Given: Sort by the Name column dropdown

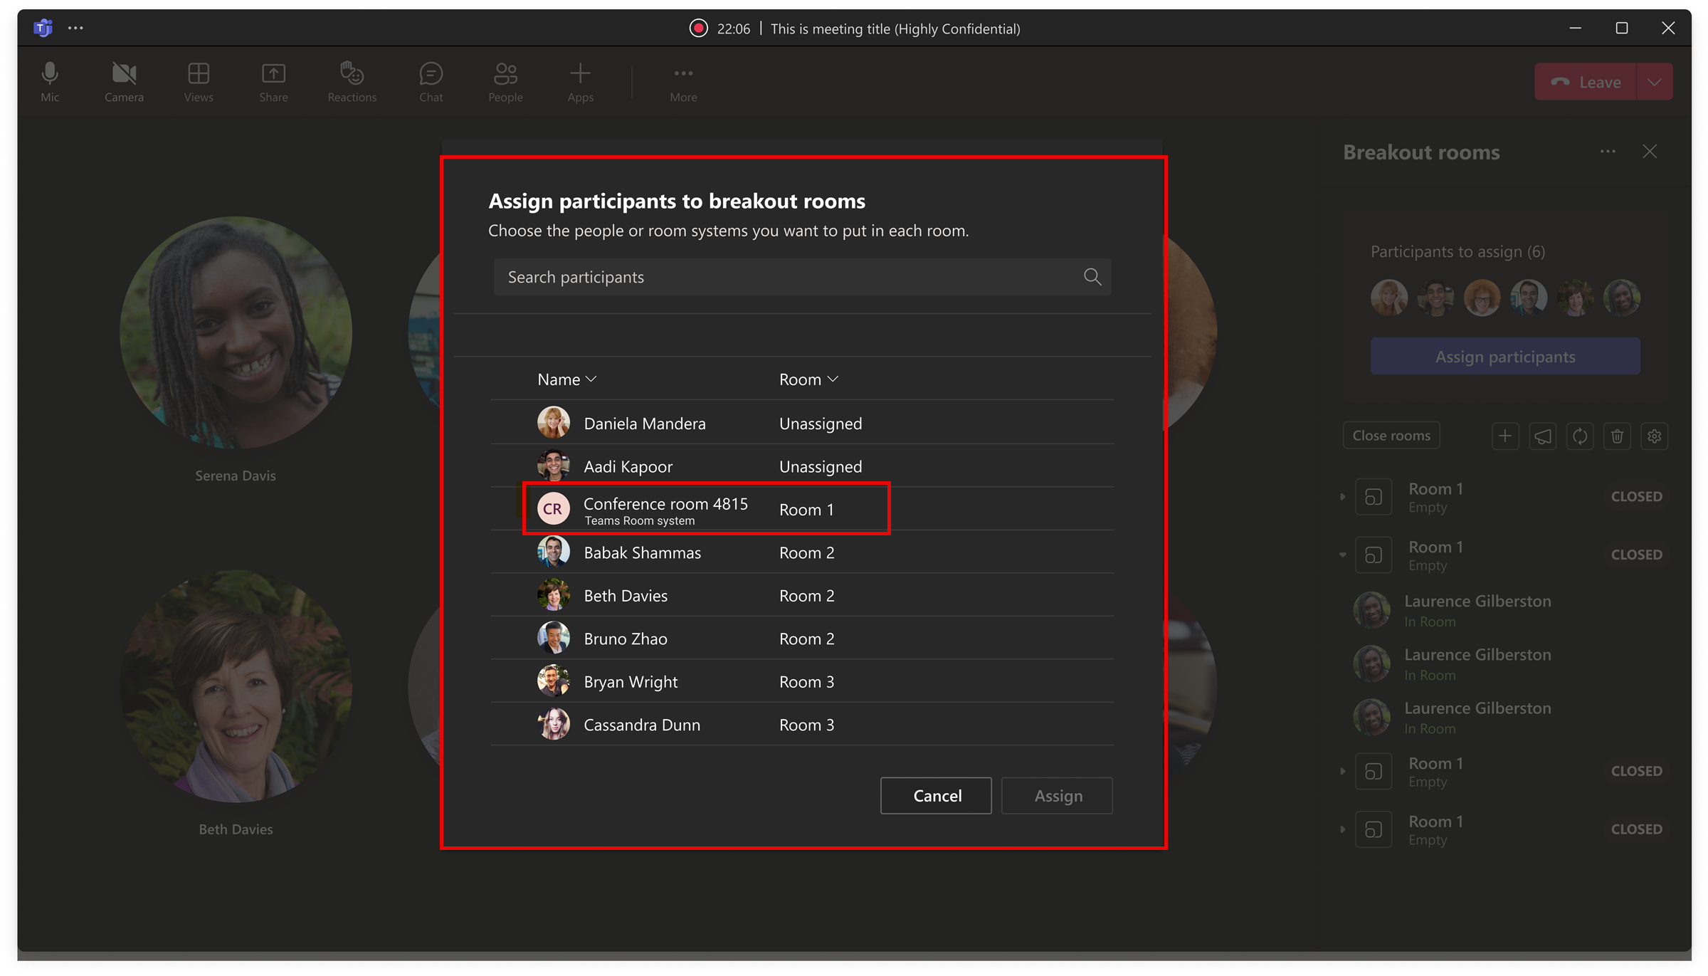Looking at the screenshot, I should pyautogui.click(x=567, y=379).
